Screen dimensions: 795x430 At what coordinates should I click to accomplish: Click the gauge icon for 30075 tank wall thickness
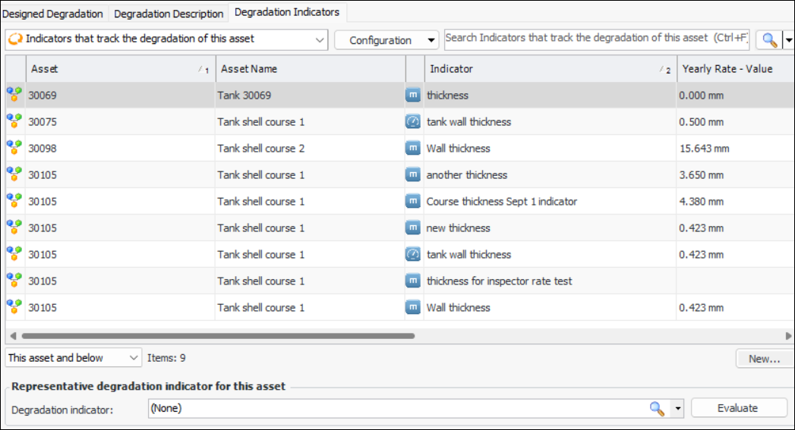coord(413,122)
